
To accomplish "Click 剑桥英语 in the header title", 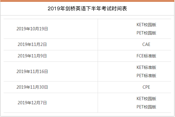I will [x=75, y=8].
